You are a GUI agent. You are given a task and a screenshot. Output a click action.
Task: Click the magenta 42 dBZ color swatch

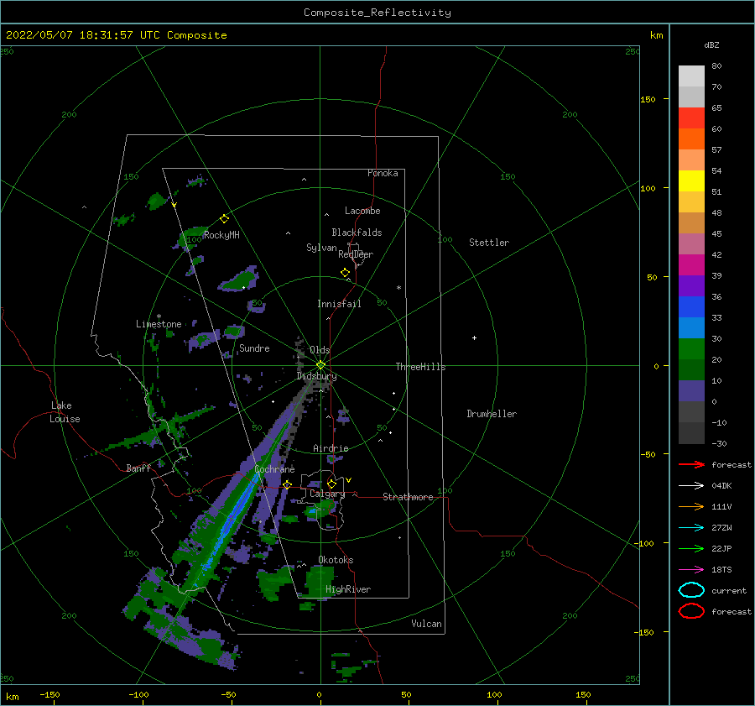691,264
